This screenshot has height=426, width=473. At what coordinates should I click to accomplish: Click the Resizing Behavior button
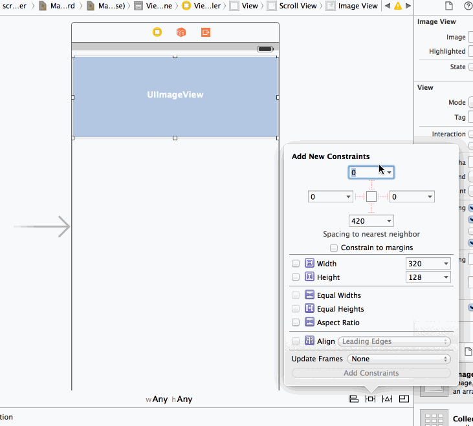404,399
